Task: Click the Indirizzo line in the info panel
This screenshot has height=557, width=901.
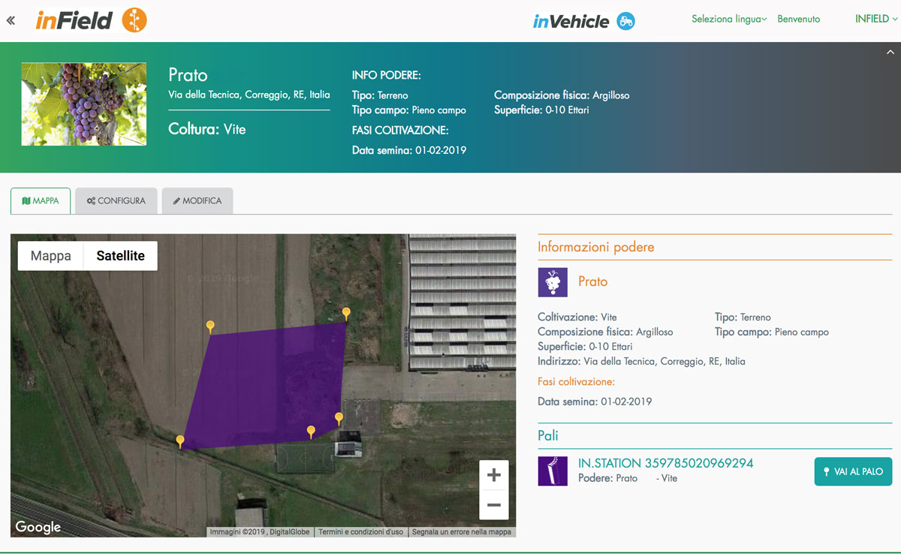Action: pos(641,361)
